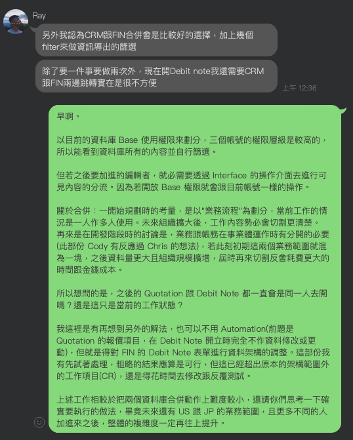353x440 pixels.
Task: Select the gray message about merging CRM and FIN
Action: tap(156, 40)
